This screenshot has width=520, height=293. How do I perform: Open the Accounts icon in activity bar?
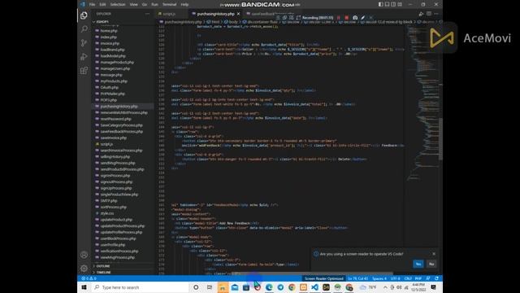[x=84, y=255]
